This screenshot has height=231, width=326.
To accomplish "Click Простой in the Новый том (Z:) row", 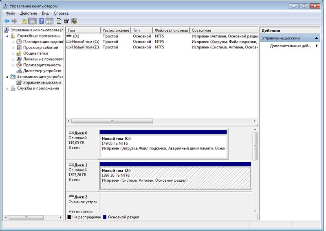I will [x=110, y=47].
